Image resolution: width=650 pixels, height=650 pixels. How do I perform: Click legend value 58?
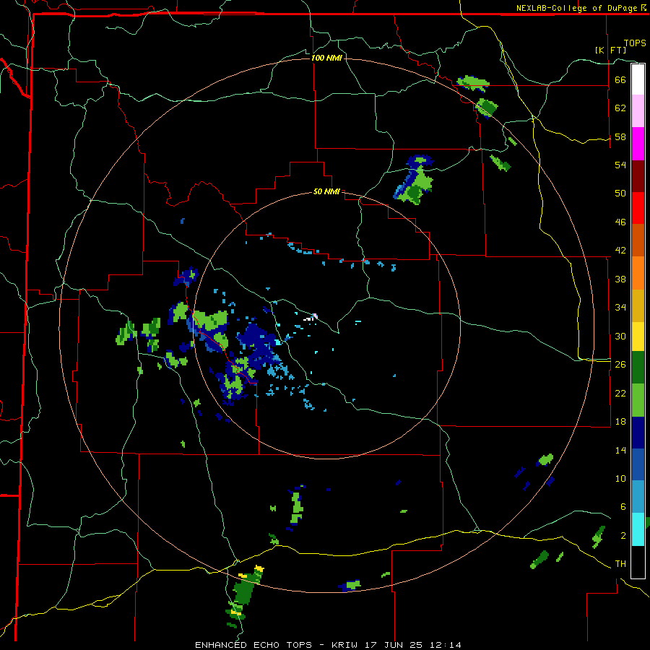(x=620, y=136)
